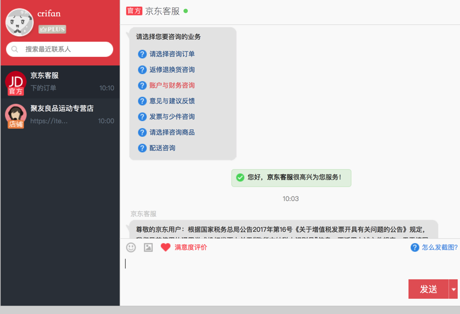Click the green checkmark greeting icon

pos(240,177)
